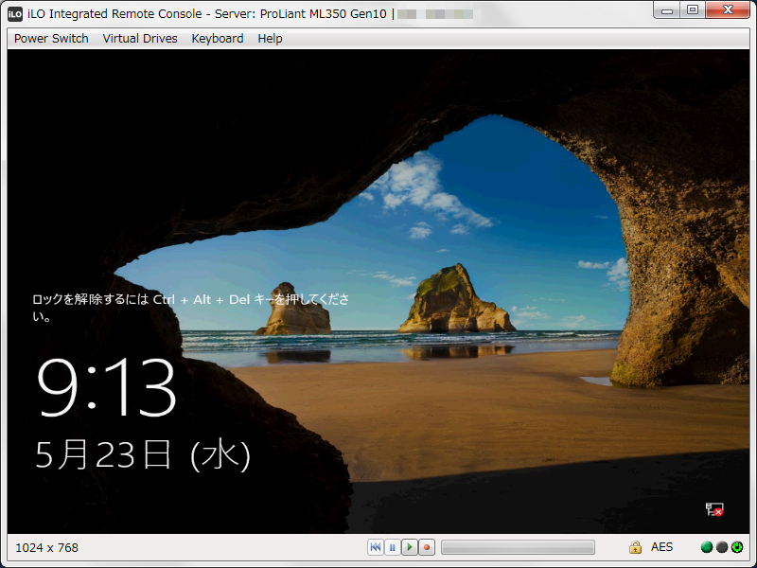Click the AES text label in the status bar

tap(662, 546)
